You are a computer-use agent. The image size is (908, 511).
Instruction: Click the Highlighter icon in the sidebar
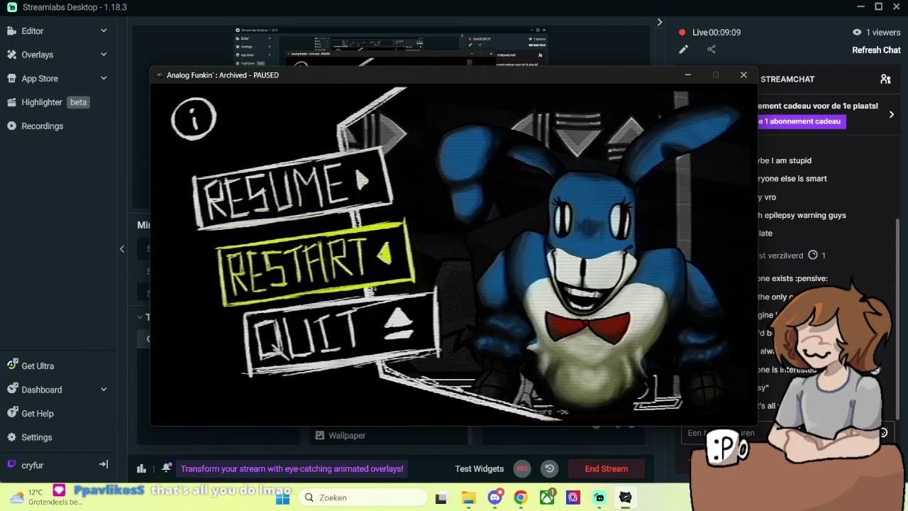click(x=11, y=102)
